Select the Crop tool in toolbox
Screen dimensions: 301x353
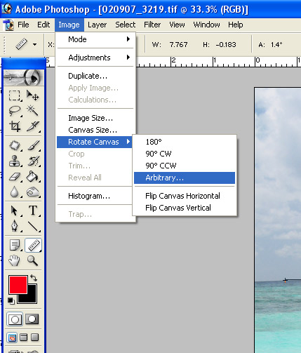click(x=15, y=126)
